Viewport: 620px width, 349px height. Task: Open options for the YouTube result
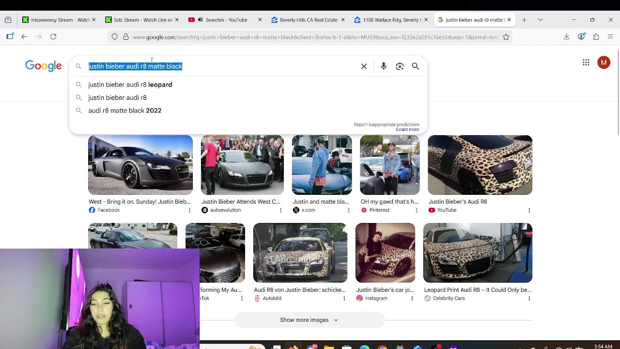(x=529, y=210)
